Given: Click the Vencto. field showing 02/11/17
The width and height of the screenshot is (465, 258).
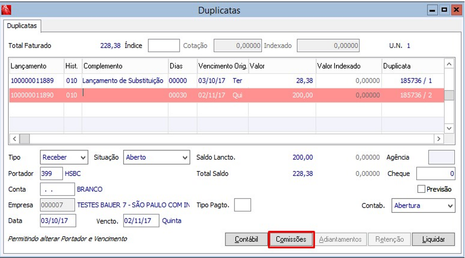Looking at the screenshot, I should pos(141,221).
